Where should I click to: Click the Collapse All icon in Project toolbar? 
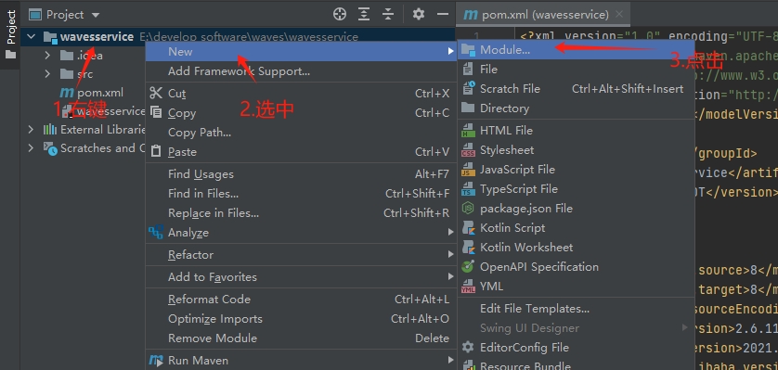click(388, 14)
